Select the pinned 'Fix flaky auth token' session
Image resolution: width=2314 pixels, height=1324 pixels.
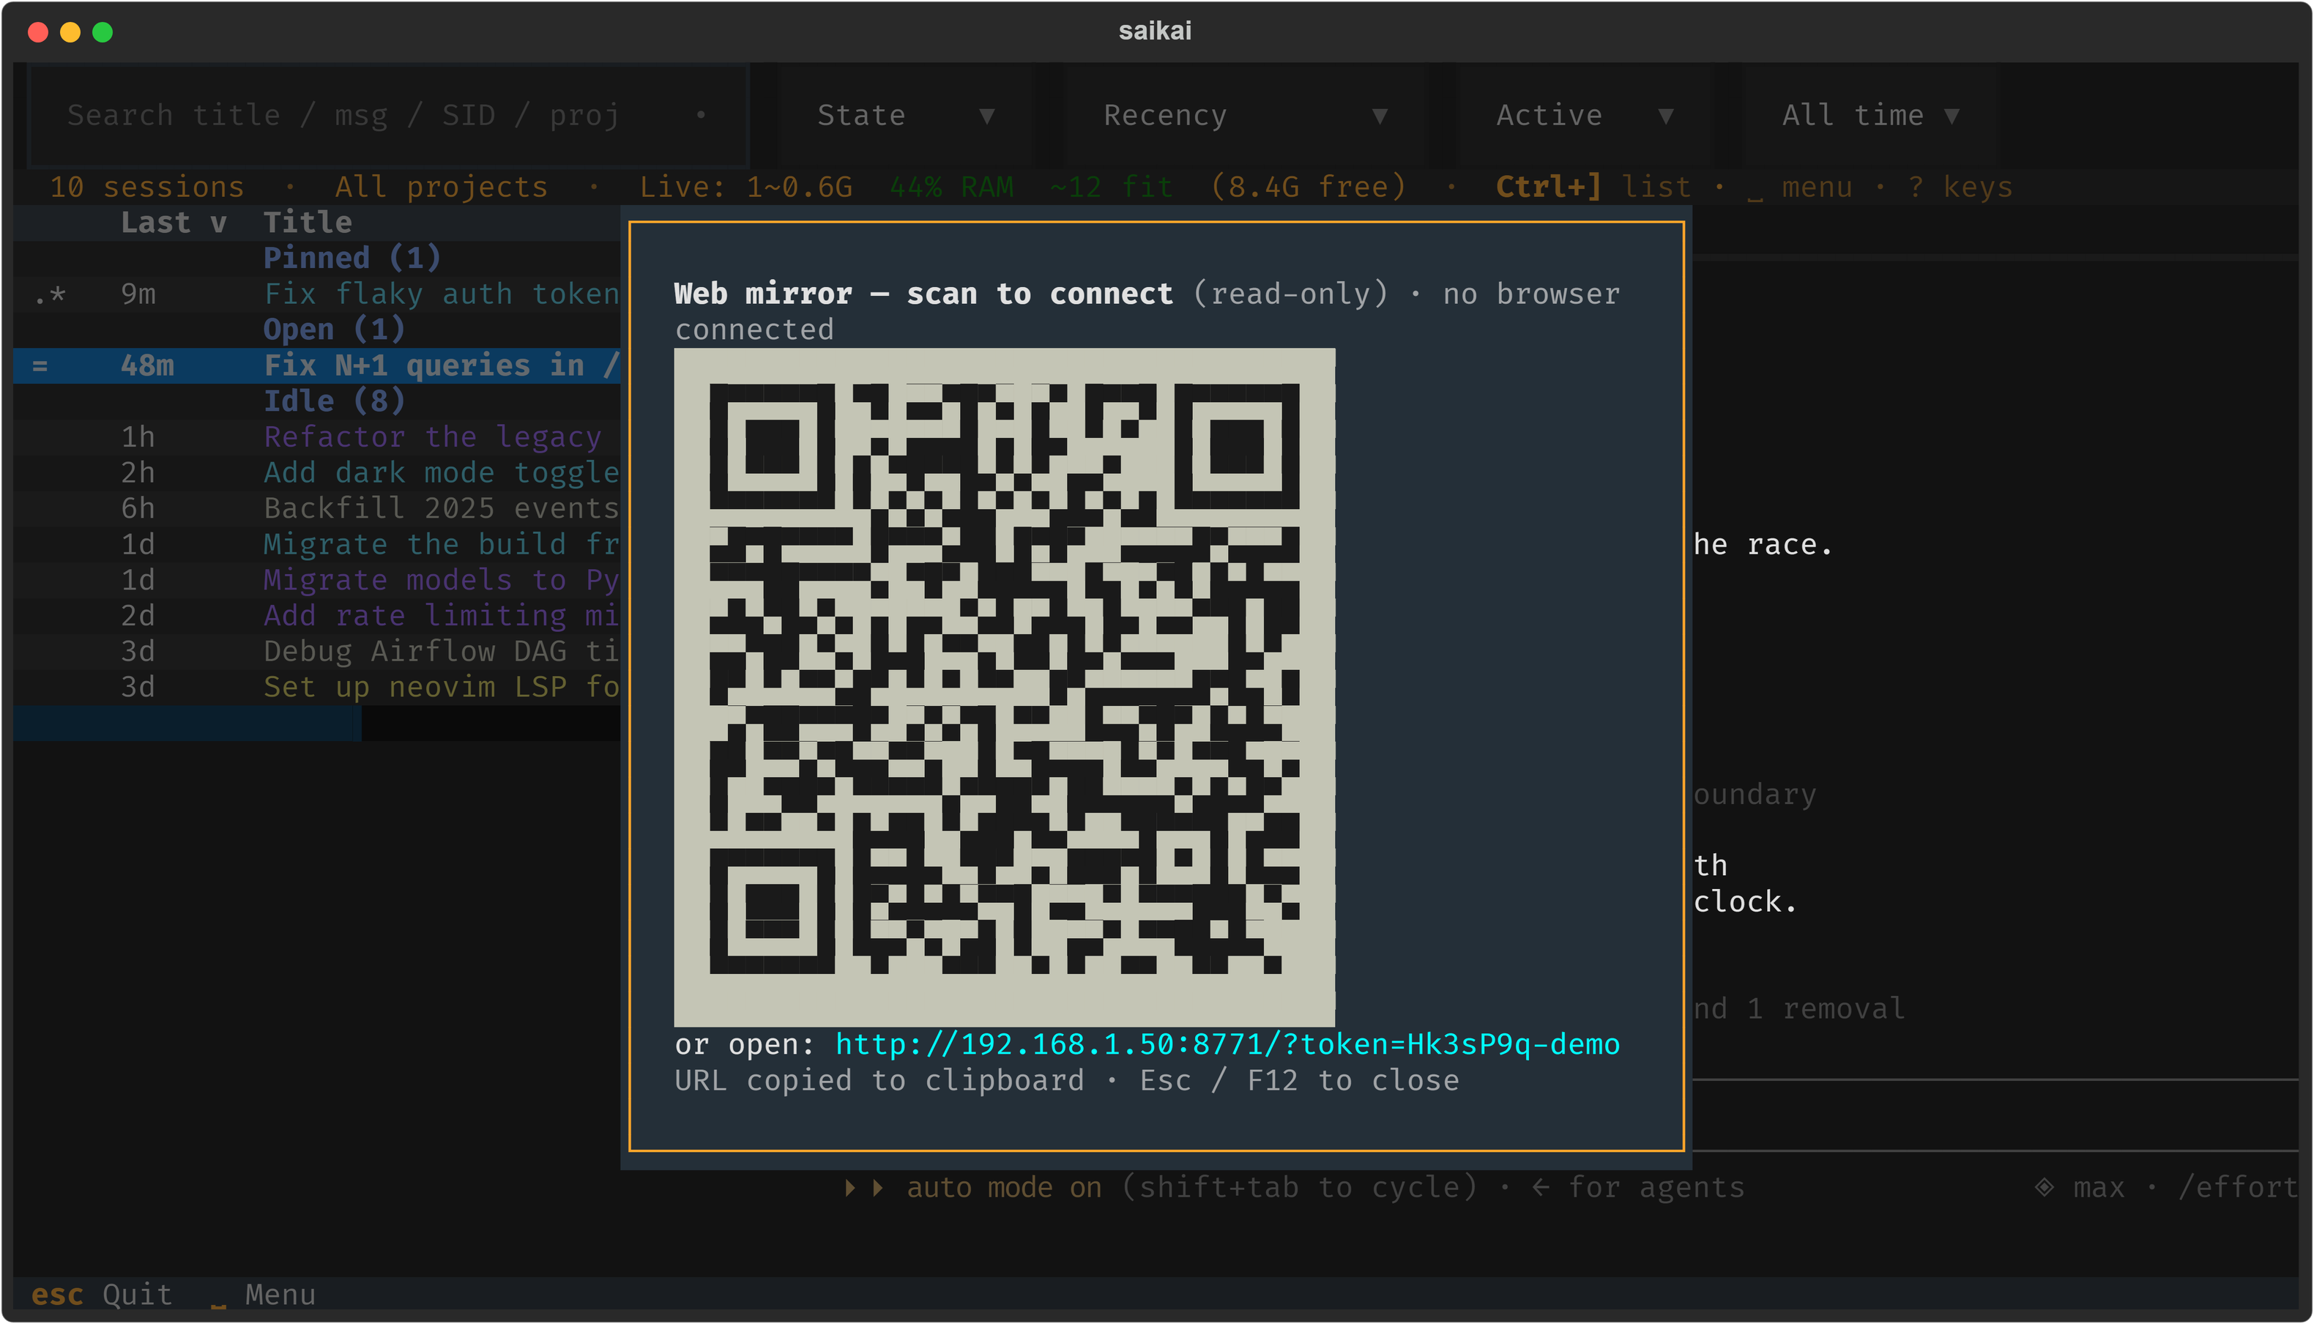click(316, 294)
